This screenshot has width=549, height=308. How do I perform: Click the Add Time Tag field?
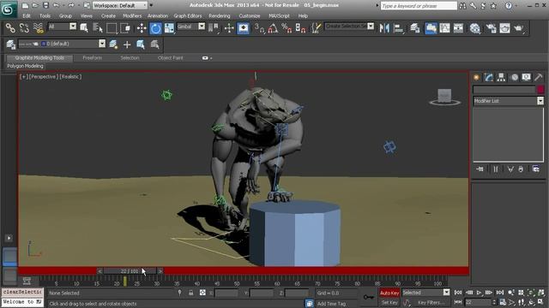point(332,304)
